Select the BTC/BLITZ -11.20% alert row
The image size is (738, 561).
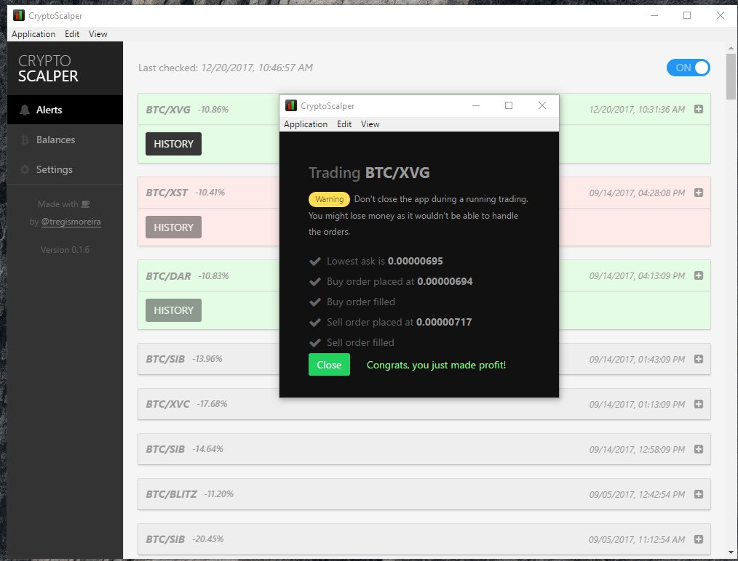point(424,494)
